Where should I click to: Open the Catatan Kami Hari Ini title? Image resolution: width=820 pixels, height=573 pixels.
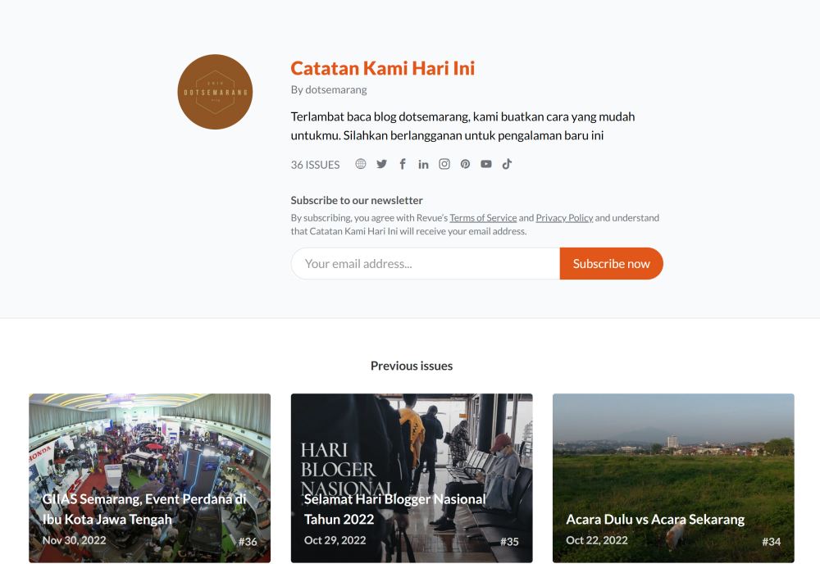click(x=382, y=68)
